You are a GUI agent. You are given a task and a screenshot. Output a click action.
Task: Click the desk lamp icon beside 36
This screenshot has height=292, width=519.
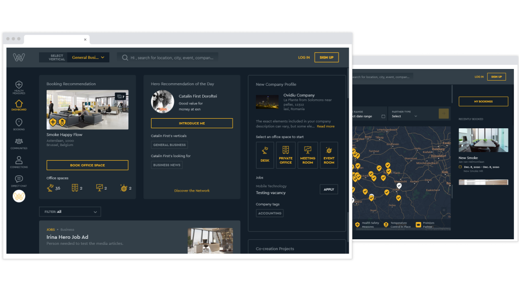pos(50,188)
